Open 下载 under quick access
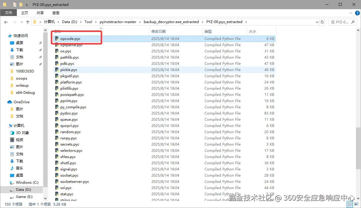 click(x=20, y=50)
